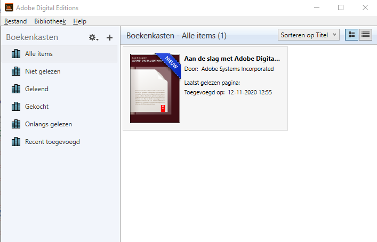377x242 pixels.
Task: Click the bookshelf icon beside Onlangs gelezen
Action: click(16, 124)
